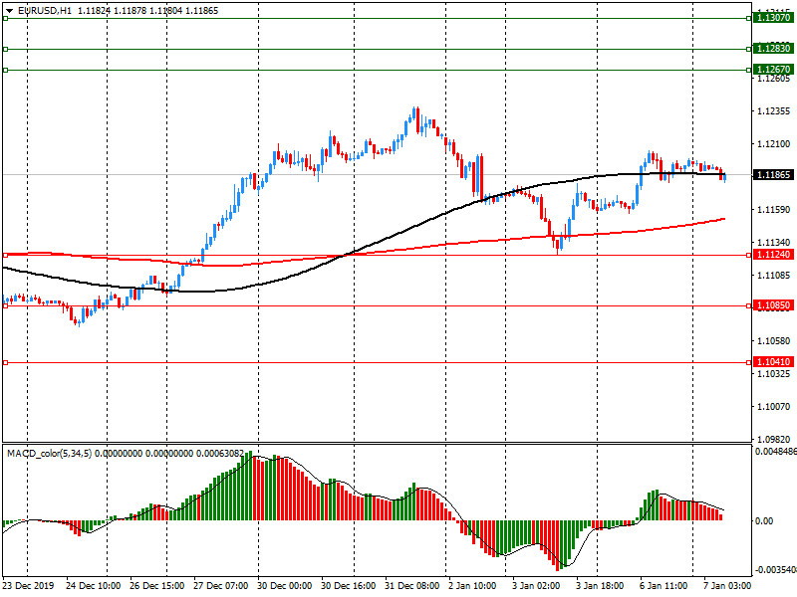Viewport: 797px width, 597px height.
Task: Click the deepest red MACD histogram bar
Action: click(x=558, y=545)
